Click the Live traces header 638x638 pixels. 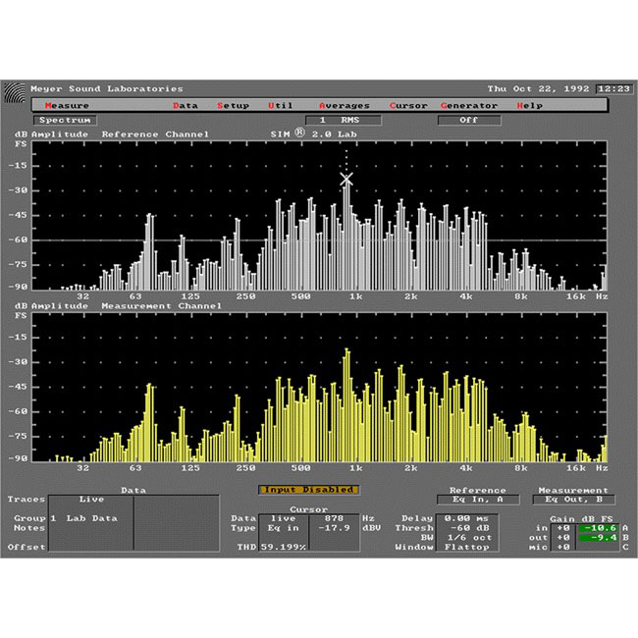pyautogui.click(x=91, y=500)
